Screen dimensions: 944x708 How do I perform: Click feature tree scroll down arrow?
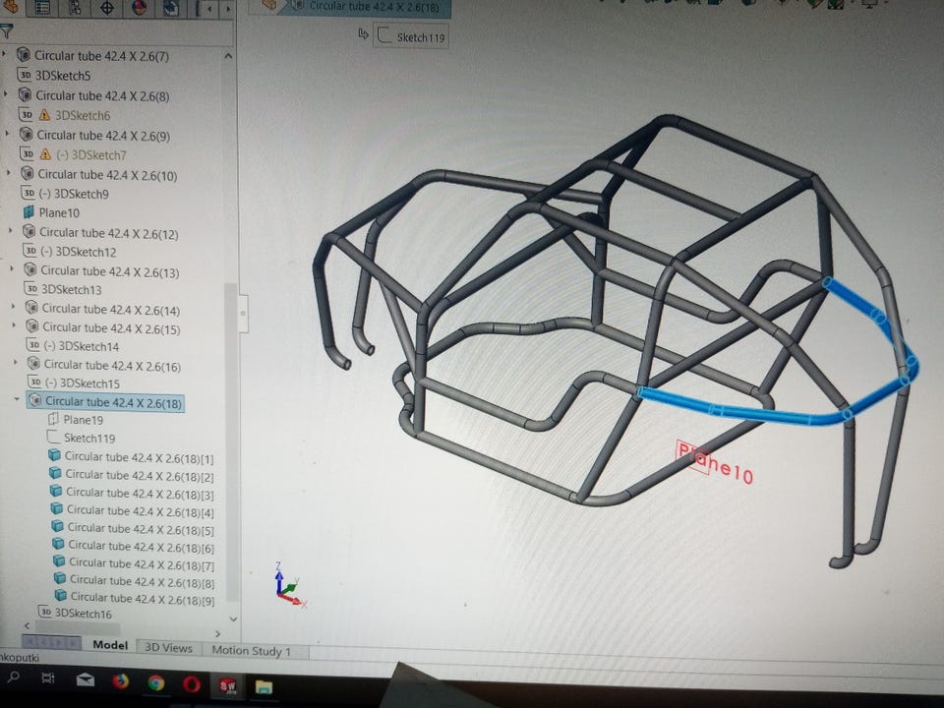(233, 619)
